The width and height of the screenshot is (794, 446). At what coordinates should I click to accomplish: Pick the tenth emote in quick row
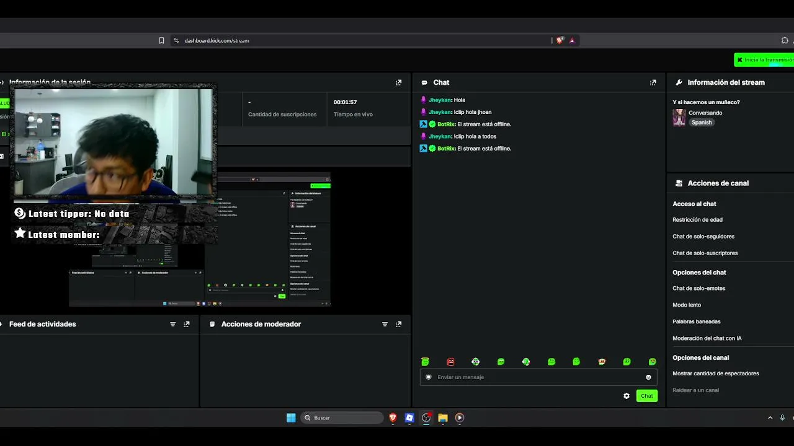tap(652, 362)
